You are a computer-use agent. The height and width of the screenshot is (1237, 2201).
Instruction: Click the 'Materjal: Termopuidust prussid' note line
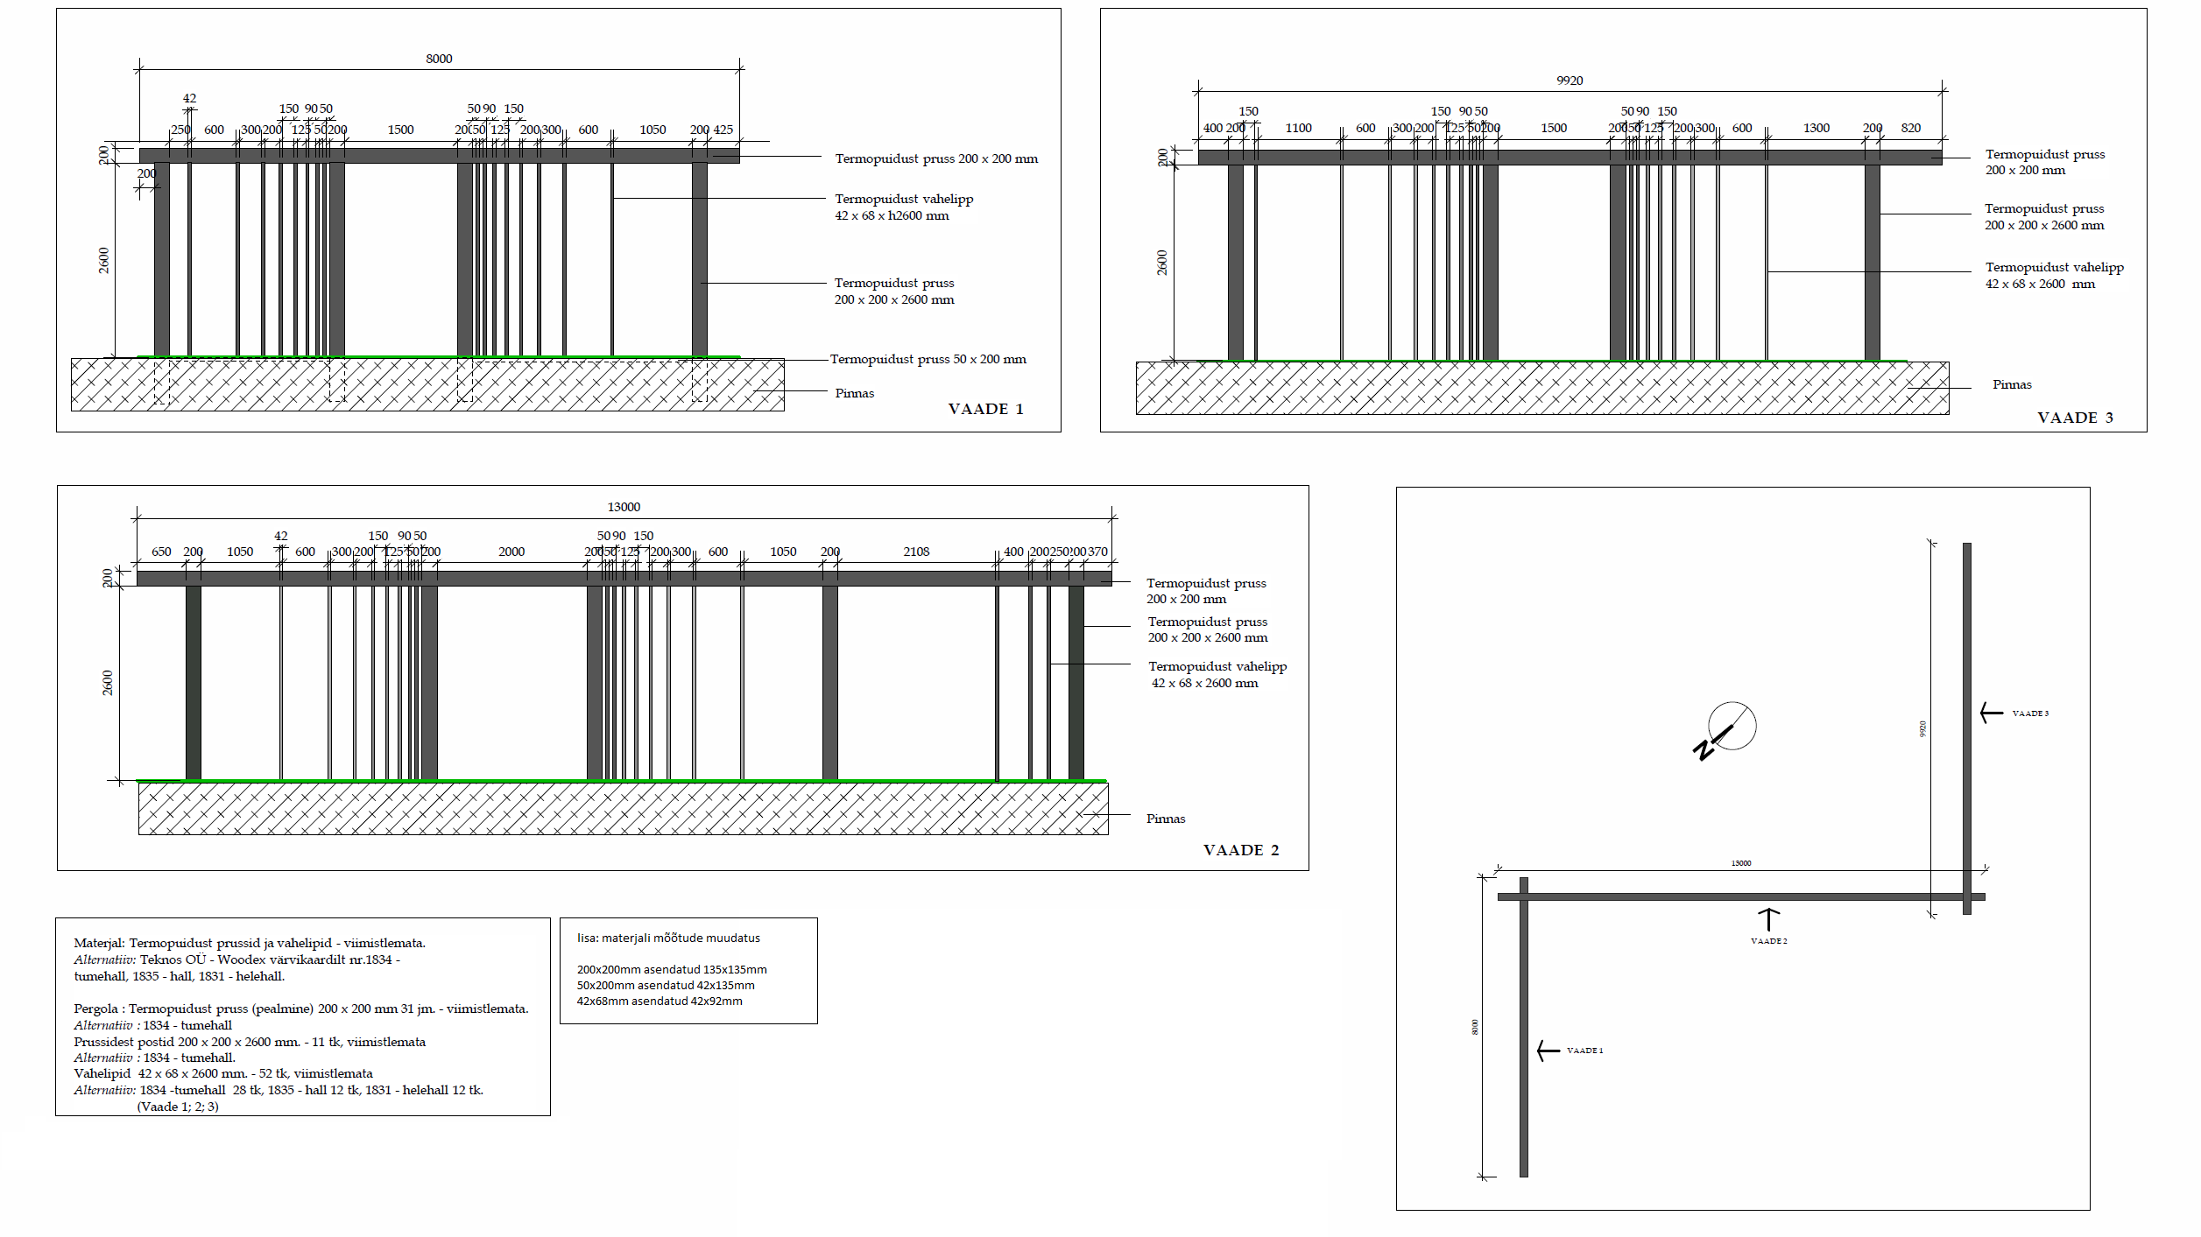point(250,943)
